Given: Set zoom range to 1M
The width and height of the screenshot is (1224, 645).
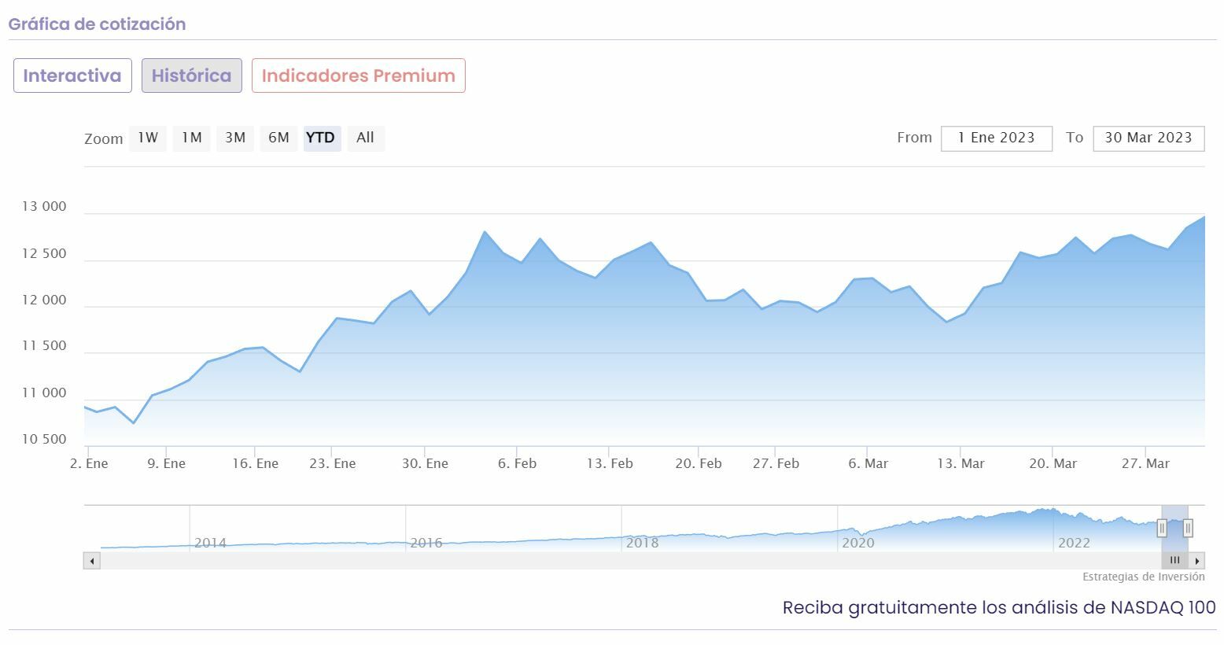Looking at the screenshot, I should [191, 138].
